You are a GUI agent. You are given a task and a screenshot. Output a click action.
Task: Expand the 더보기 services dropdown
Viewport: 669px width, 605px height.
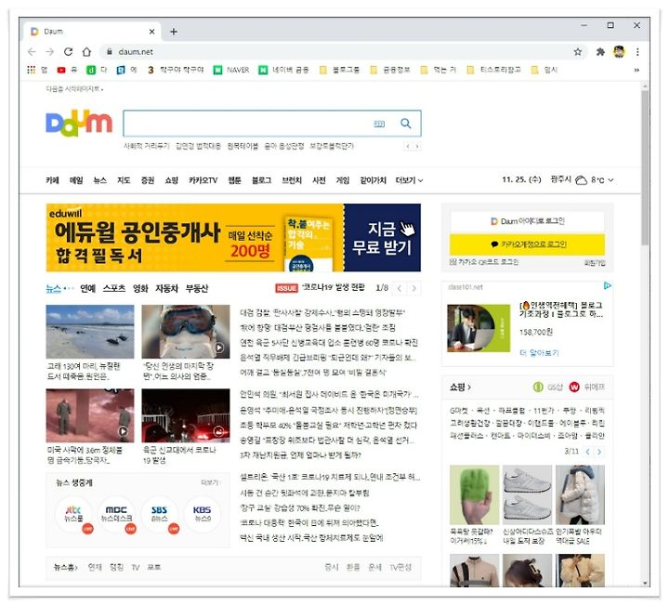pos(409,180)
